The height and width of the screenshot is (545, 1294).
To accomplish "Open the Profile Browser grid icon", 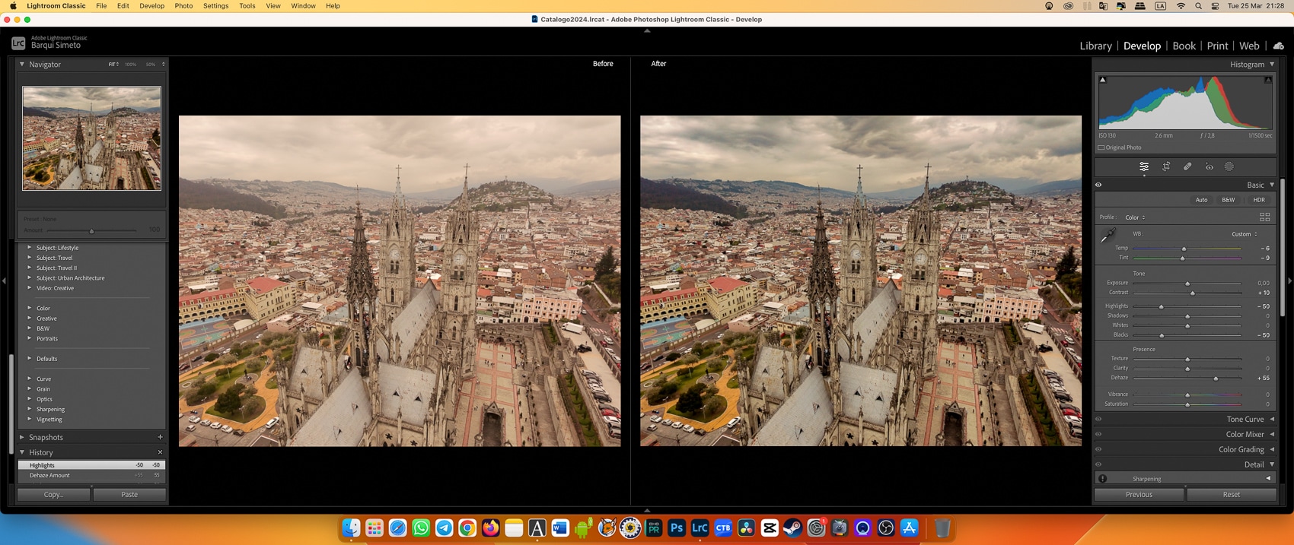I will click(1264, 217).
